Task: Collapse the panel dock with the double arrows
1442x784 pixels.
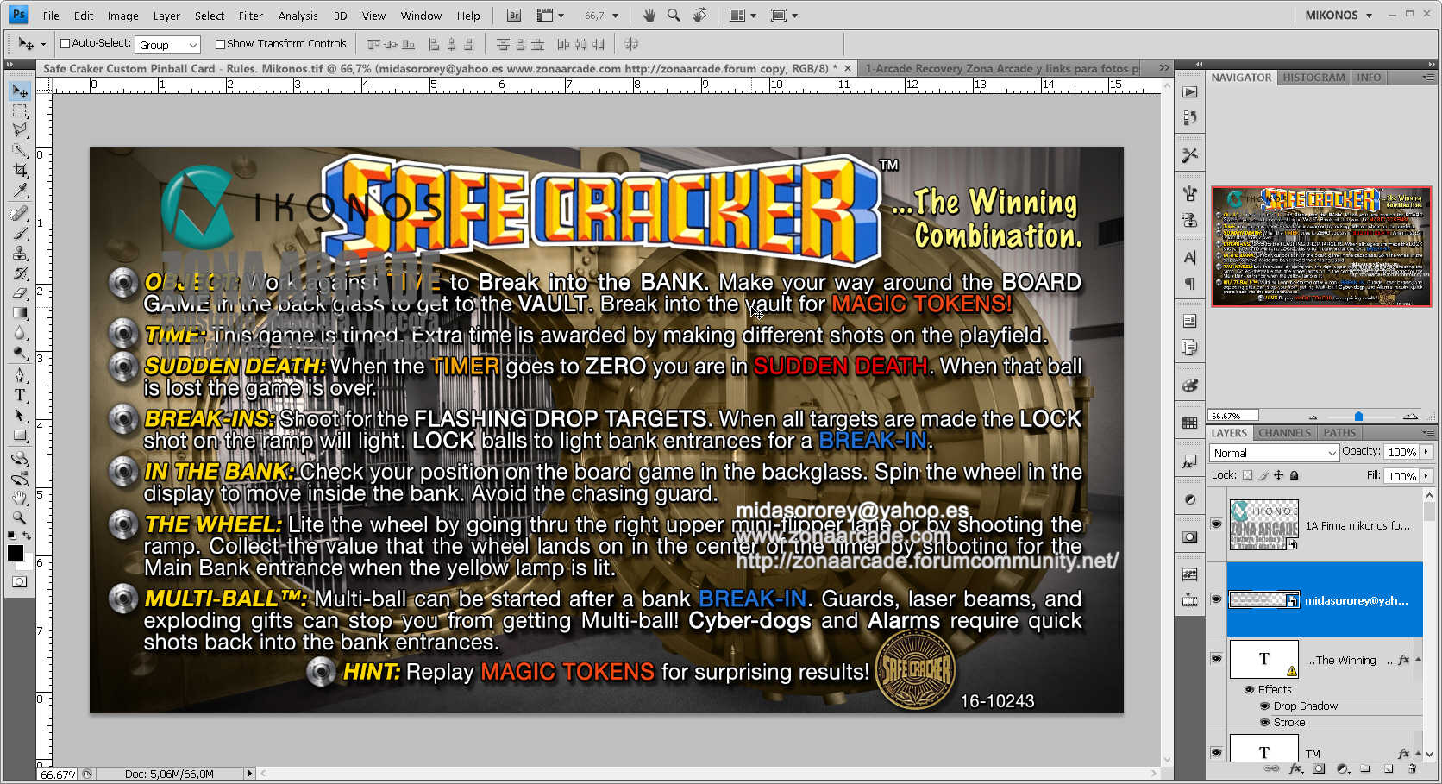Action: click(x=1199, y=64)
